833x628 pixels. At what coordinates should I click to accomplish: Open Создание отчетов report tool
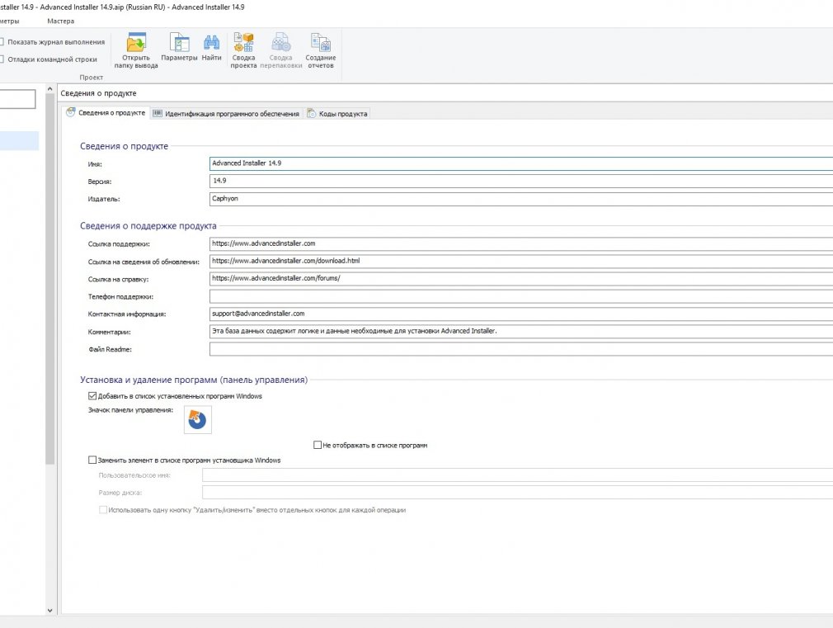320,50
